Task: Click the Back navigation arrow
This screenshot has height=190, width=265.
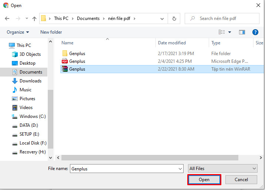Action: [x=7, y=18]
